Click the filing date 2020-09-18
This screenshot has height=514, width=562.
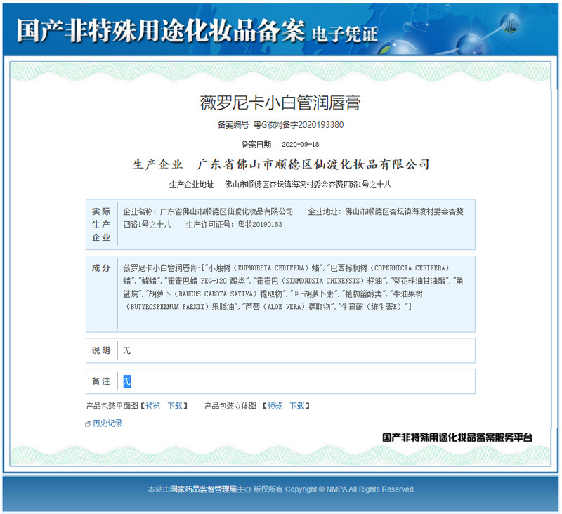tap(300, 145)
